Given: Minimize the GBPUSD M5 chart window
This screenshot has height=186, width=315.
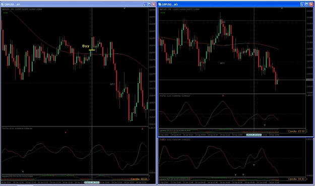Looking at the screenshot, I should pos(302,5).
